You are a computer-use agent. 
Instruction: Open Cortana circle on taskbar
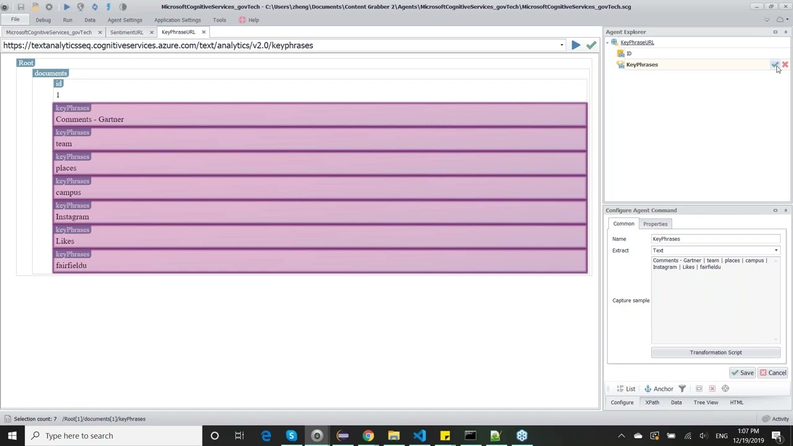(214, 435)
